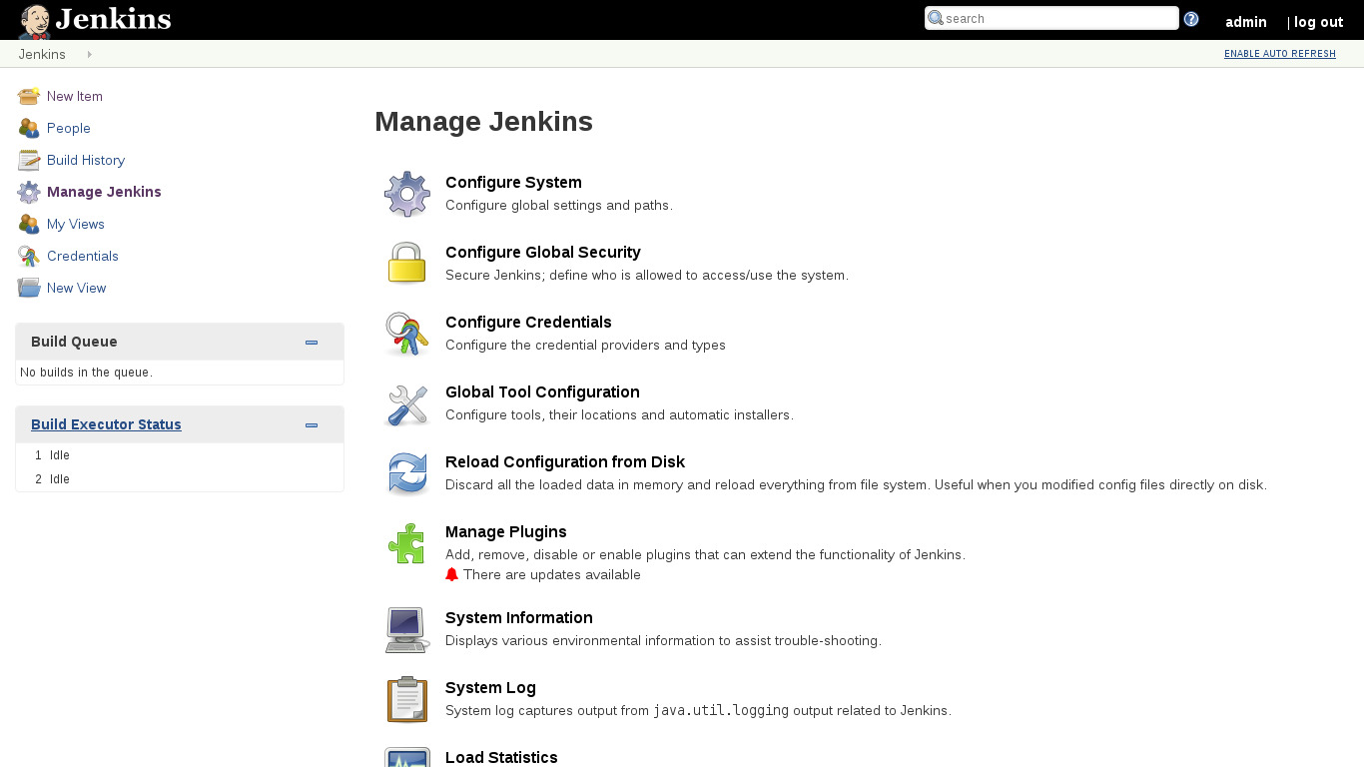Open the Load Statistics heading link
1364x767 pixels.
pyautogui.click(x=501, y=757)
